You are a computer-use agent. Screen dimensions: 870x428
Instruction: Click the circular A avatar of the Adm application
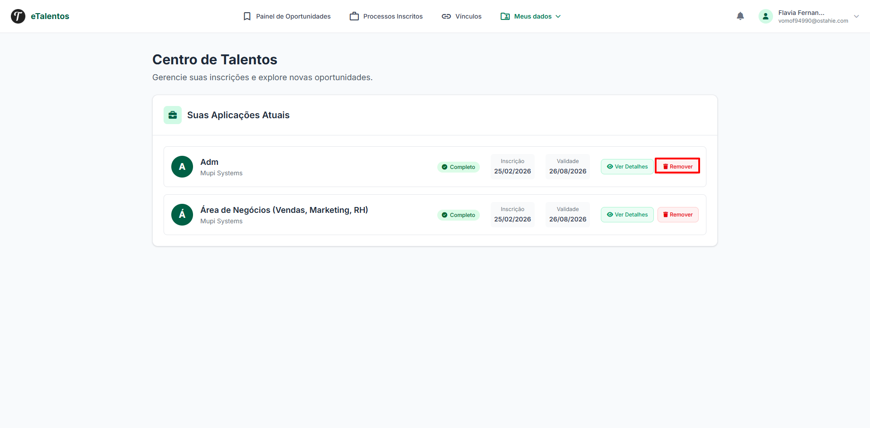coord(182,167)
